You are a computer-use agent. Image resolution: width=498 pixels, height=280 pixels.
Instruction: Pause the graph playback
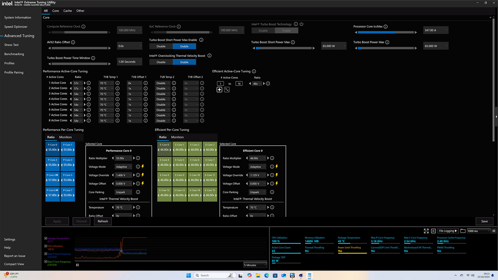click(x=77, y=265)
